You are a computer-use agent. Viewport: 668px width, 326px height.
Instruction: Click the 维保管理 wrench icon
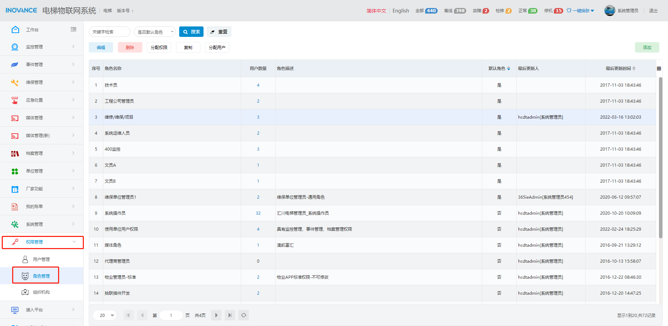pos(15,82)
